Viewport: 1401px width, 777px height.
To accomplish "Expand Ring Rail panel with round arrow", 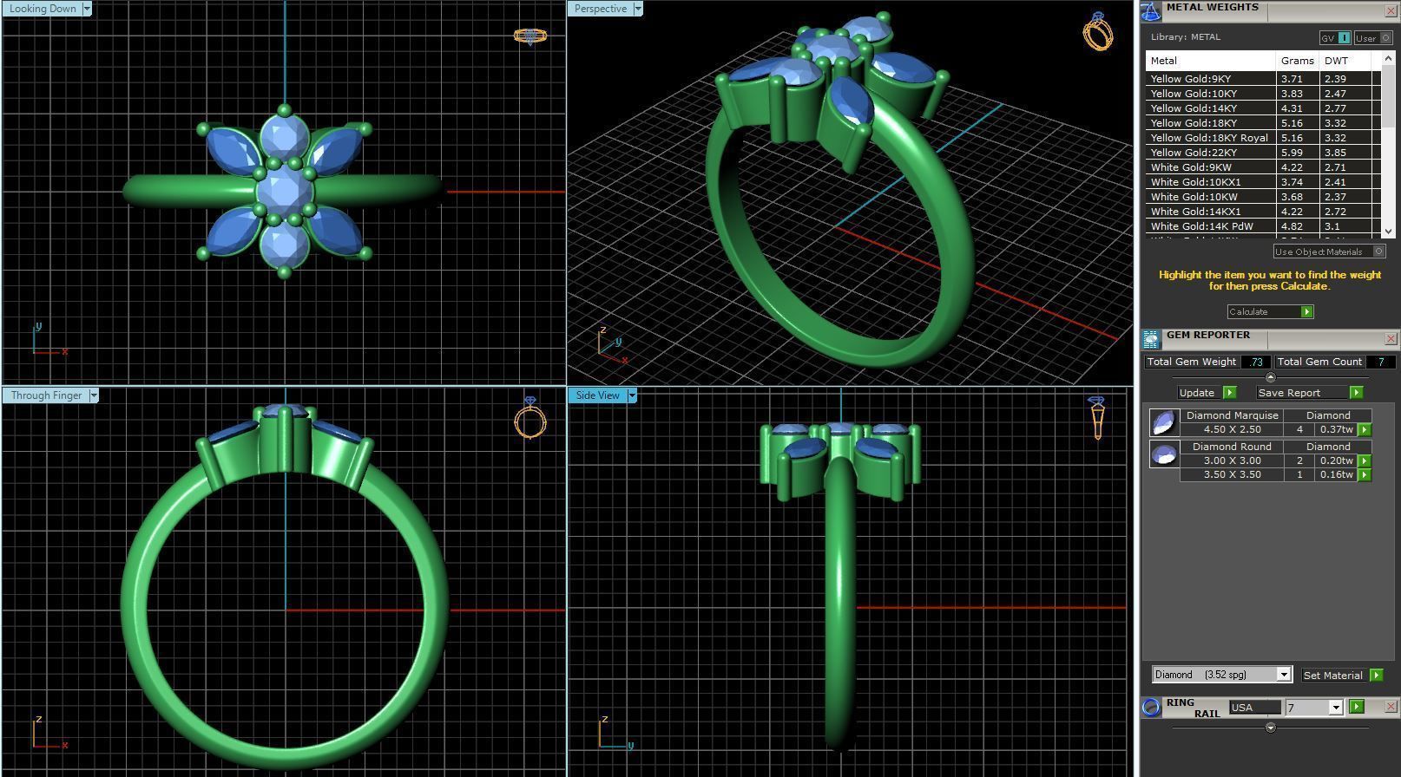I will click(x=1271, y=728).
